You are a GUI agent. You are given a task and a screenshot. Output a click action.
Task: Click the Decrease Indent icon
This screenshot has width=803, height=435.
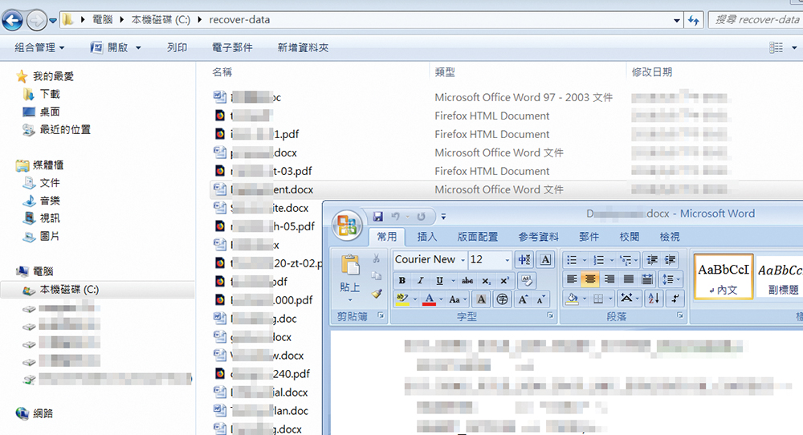coord(651,260)
